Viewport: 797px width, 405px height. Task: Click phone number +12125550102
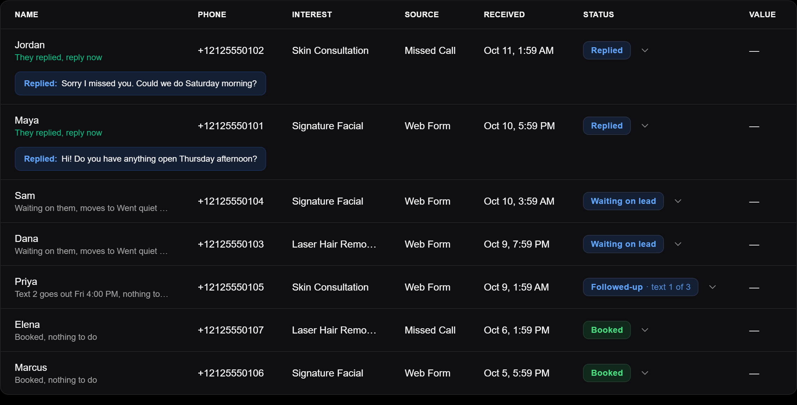coord(231,50)
